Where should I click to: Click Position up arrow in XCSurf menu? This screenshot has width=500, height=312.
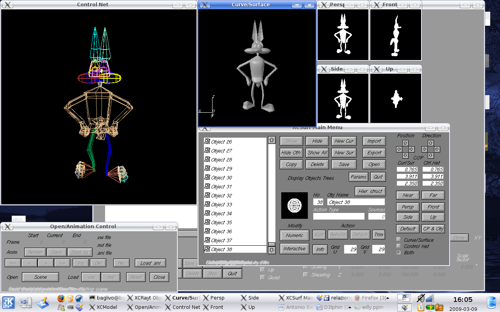click(405, 143)
